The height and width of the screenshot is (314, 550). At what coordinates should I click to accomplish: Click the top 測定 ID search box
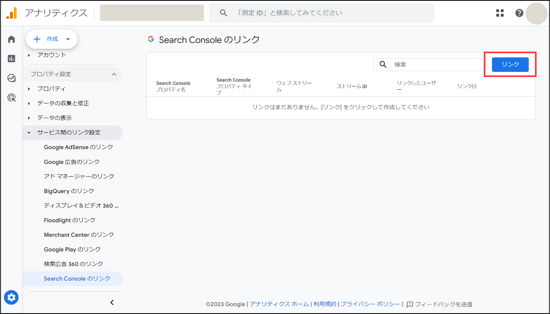[321, 13]
